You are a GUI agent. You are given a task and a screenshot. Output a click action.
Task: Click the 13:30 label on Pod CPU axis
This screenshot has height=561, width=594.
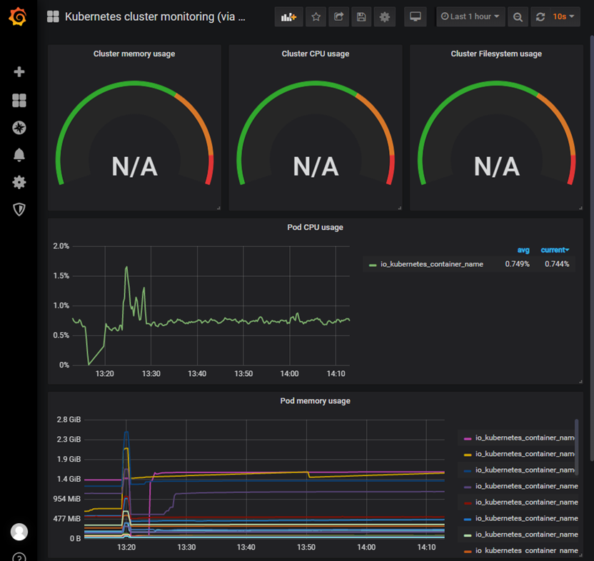tap(151, 374)
